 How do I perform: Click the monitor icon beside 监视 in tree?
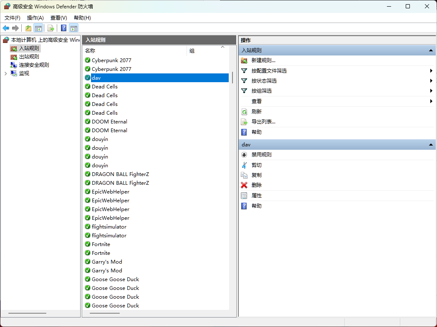(x=14, y=73)
